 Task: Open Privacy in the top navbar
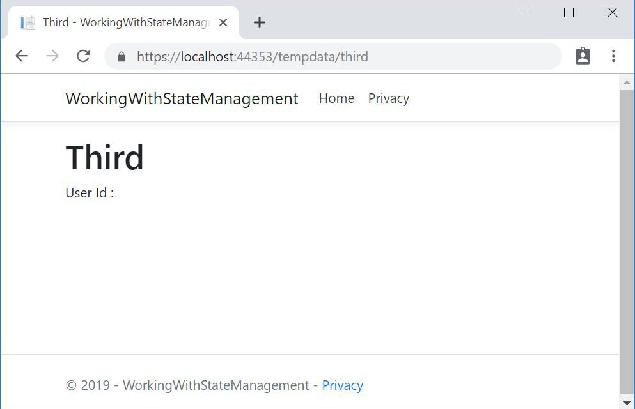[x=388, y=98]
